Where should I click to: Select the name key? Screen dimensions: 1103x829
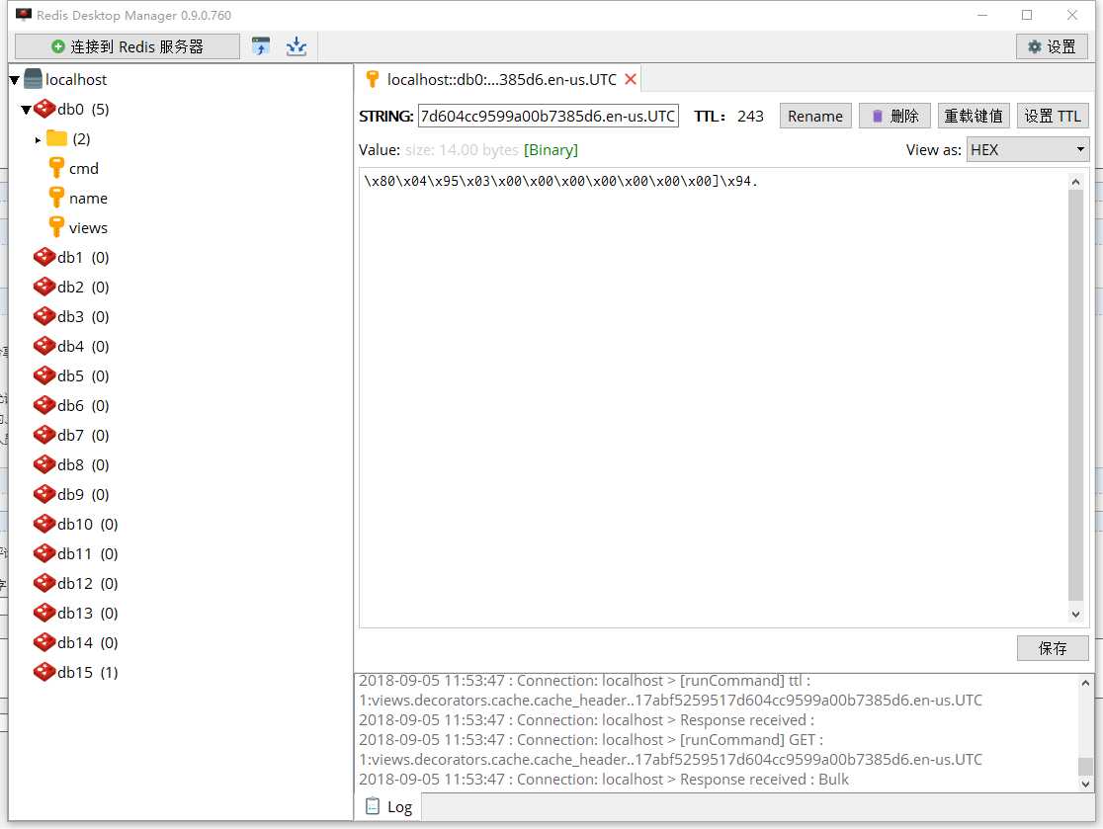point(88,199)
